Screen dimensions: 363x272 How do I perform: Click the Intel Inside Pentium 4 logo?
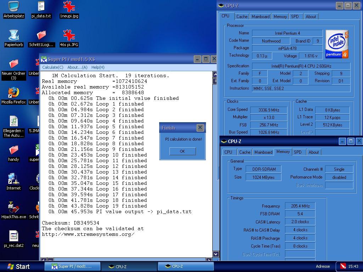click(337, 44)
